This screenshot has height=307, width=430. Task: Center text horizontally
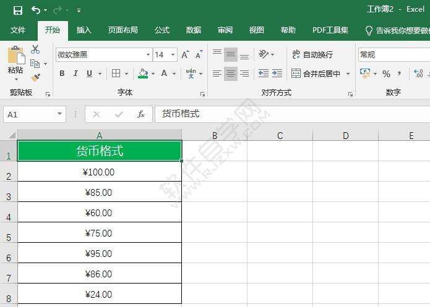click(231, 74)
